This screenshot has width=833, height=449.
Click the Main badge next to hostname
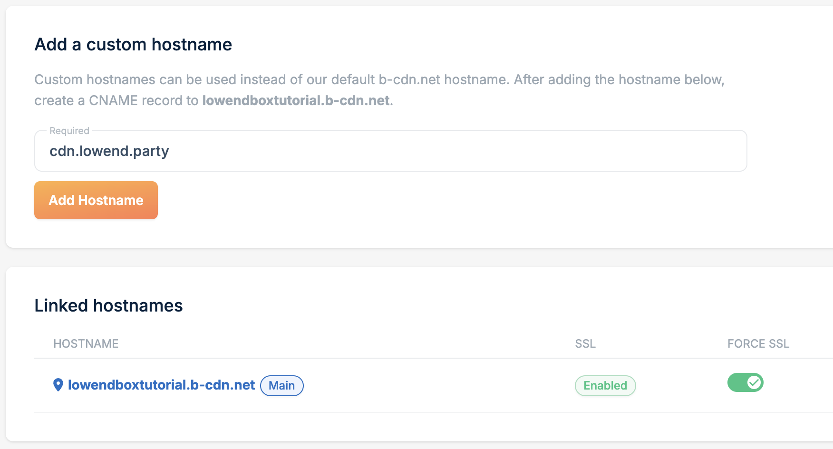[x=281, y=385]
